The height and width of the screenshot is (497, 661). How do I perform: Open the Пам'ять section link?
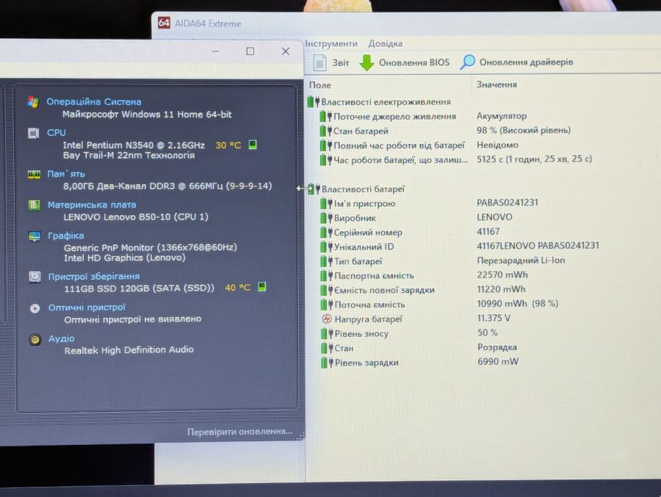click(66, 174)
